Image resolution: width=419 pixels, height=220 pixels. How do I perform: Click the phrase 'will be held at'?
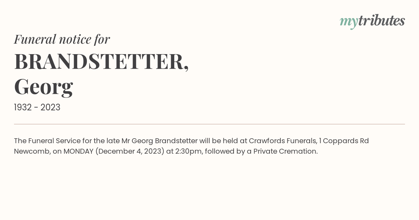click(x=223, y=141)
